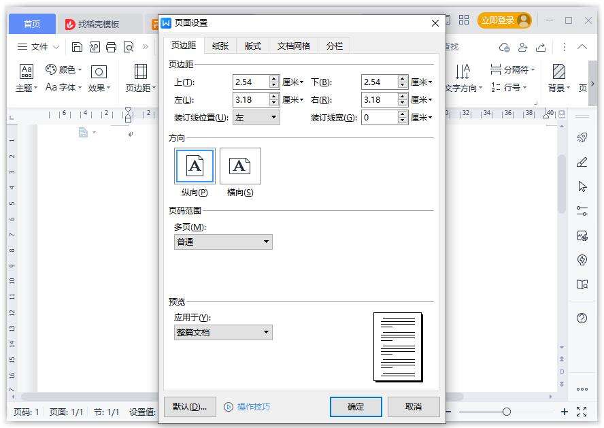
Task: Expand the 多页 dropdown showing 普通
Action: coord(223,242)
